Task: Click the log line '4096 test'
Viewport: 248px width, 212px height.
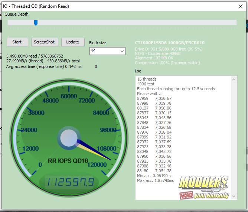Action: (146, 84)
